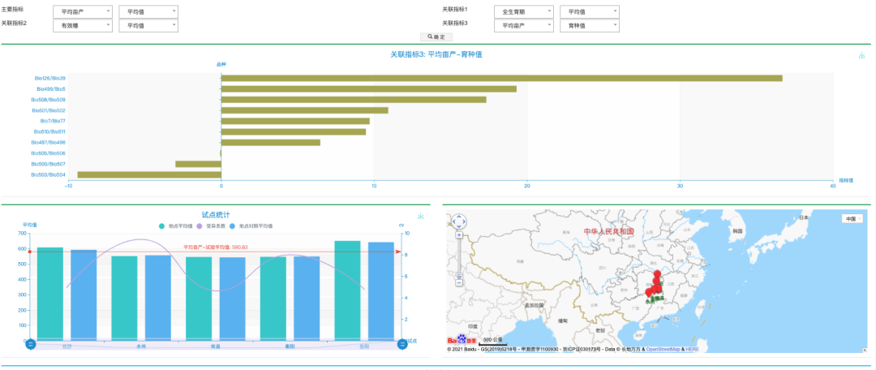Click the teal bar for 永州
The width and height of the screenshot is (876, 370).
(x=125, y=298)
